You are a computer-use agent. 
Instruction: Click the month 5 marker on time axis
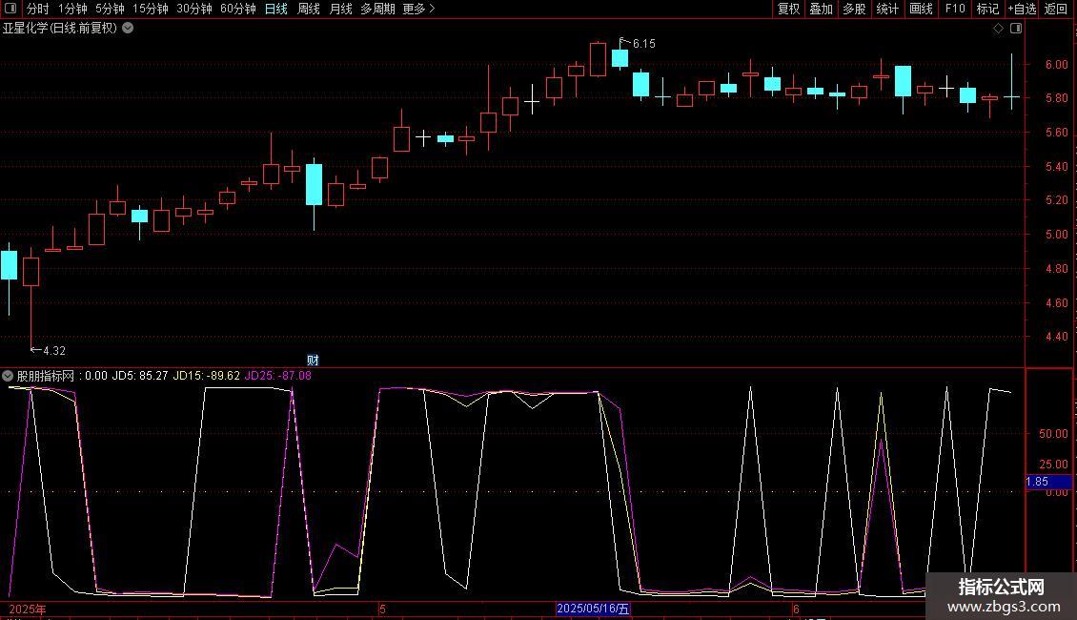pos(382,609)
